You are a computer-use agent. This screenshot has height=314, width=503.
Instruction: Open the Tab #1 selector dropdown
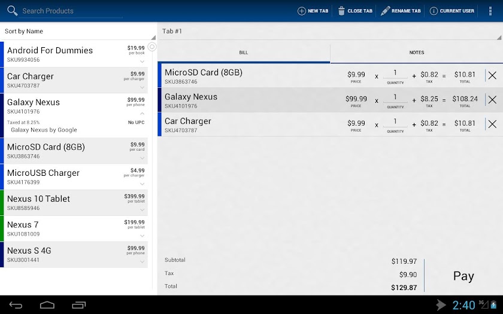[331, 31]
